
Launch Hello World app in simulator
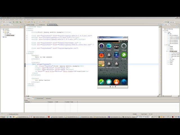click(109, 64)
